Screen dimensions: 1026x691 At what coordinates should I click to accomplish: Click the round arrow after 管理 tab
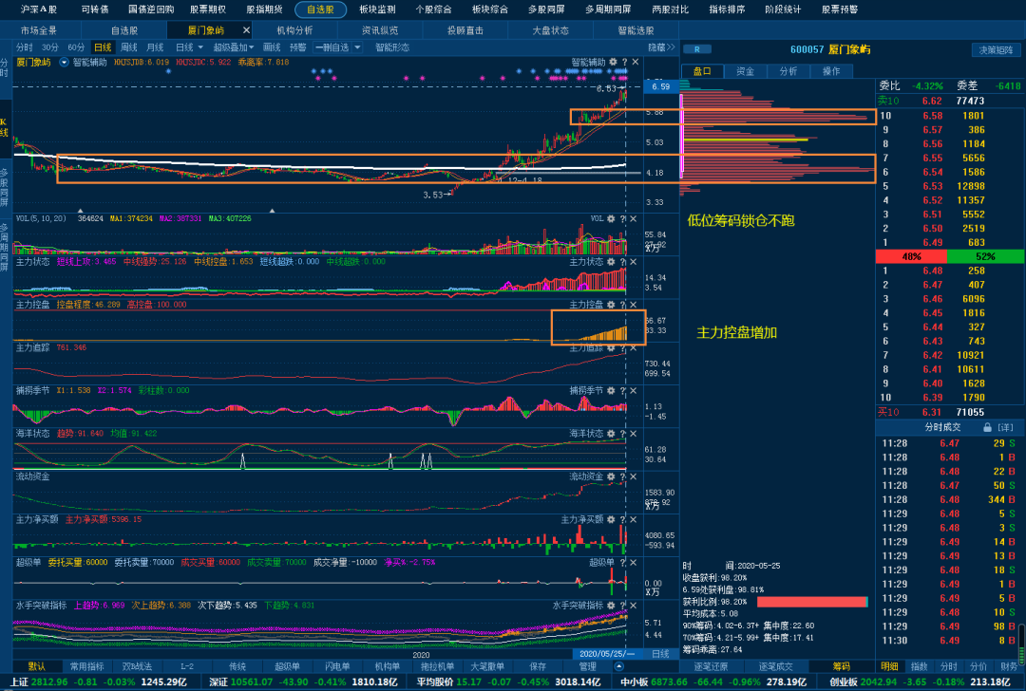619,666
